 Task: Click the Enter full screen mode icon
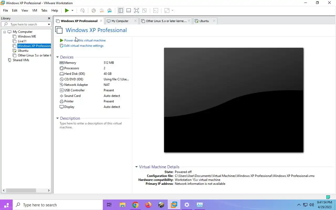click(x=136, y=10)
